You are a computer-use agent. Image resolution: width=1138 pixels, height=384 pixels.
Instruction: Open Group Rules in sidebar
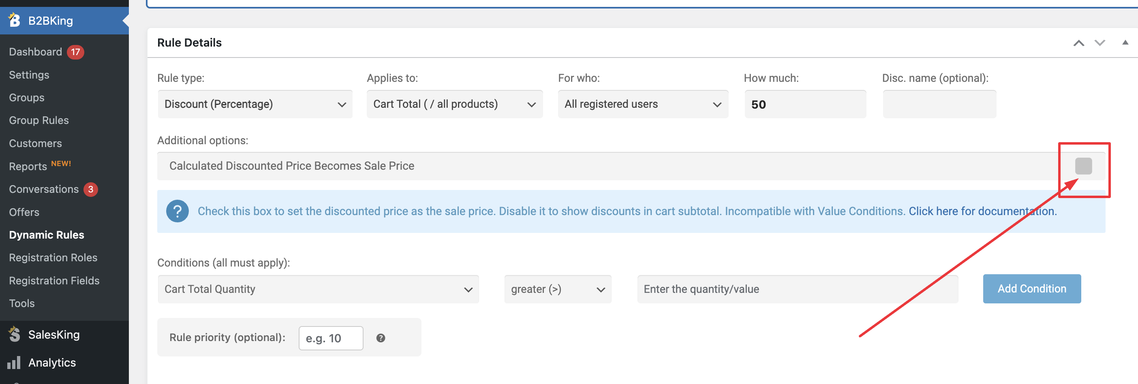point(39,120)
